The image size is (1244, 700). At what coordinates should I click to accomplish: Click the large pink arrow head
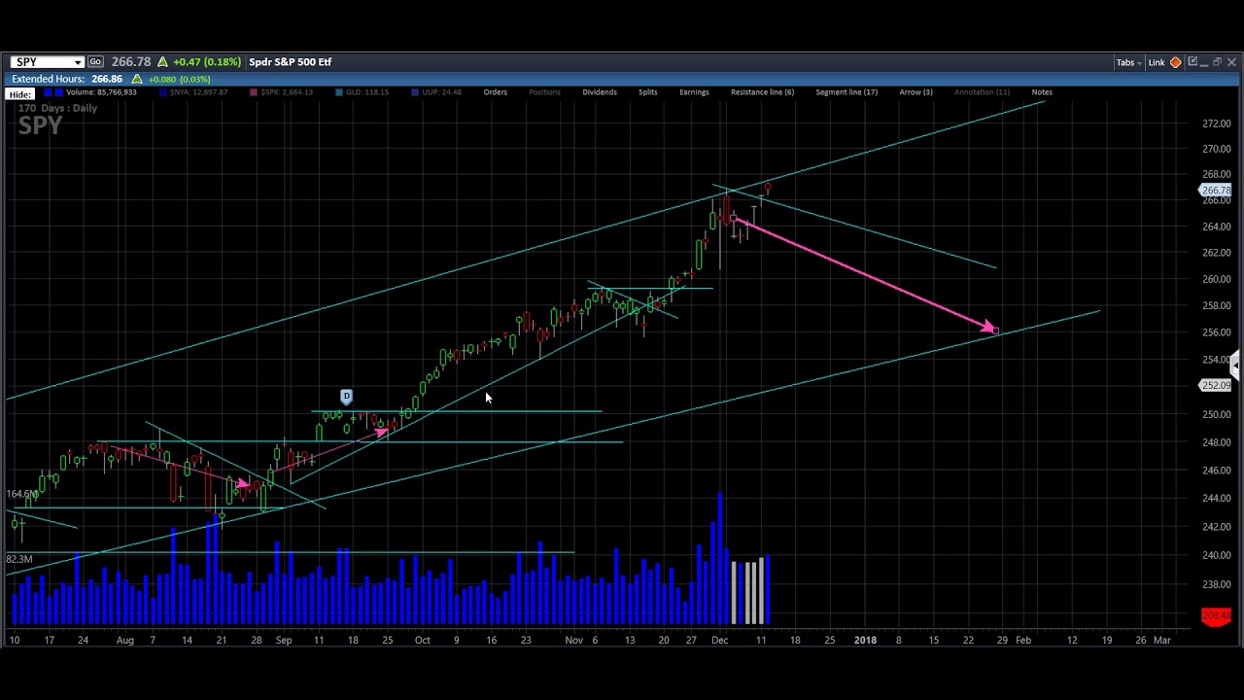pos(988,329)
